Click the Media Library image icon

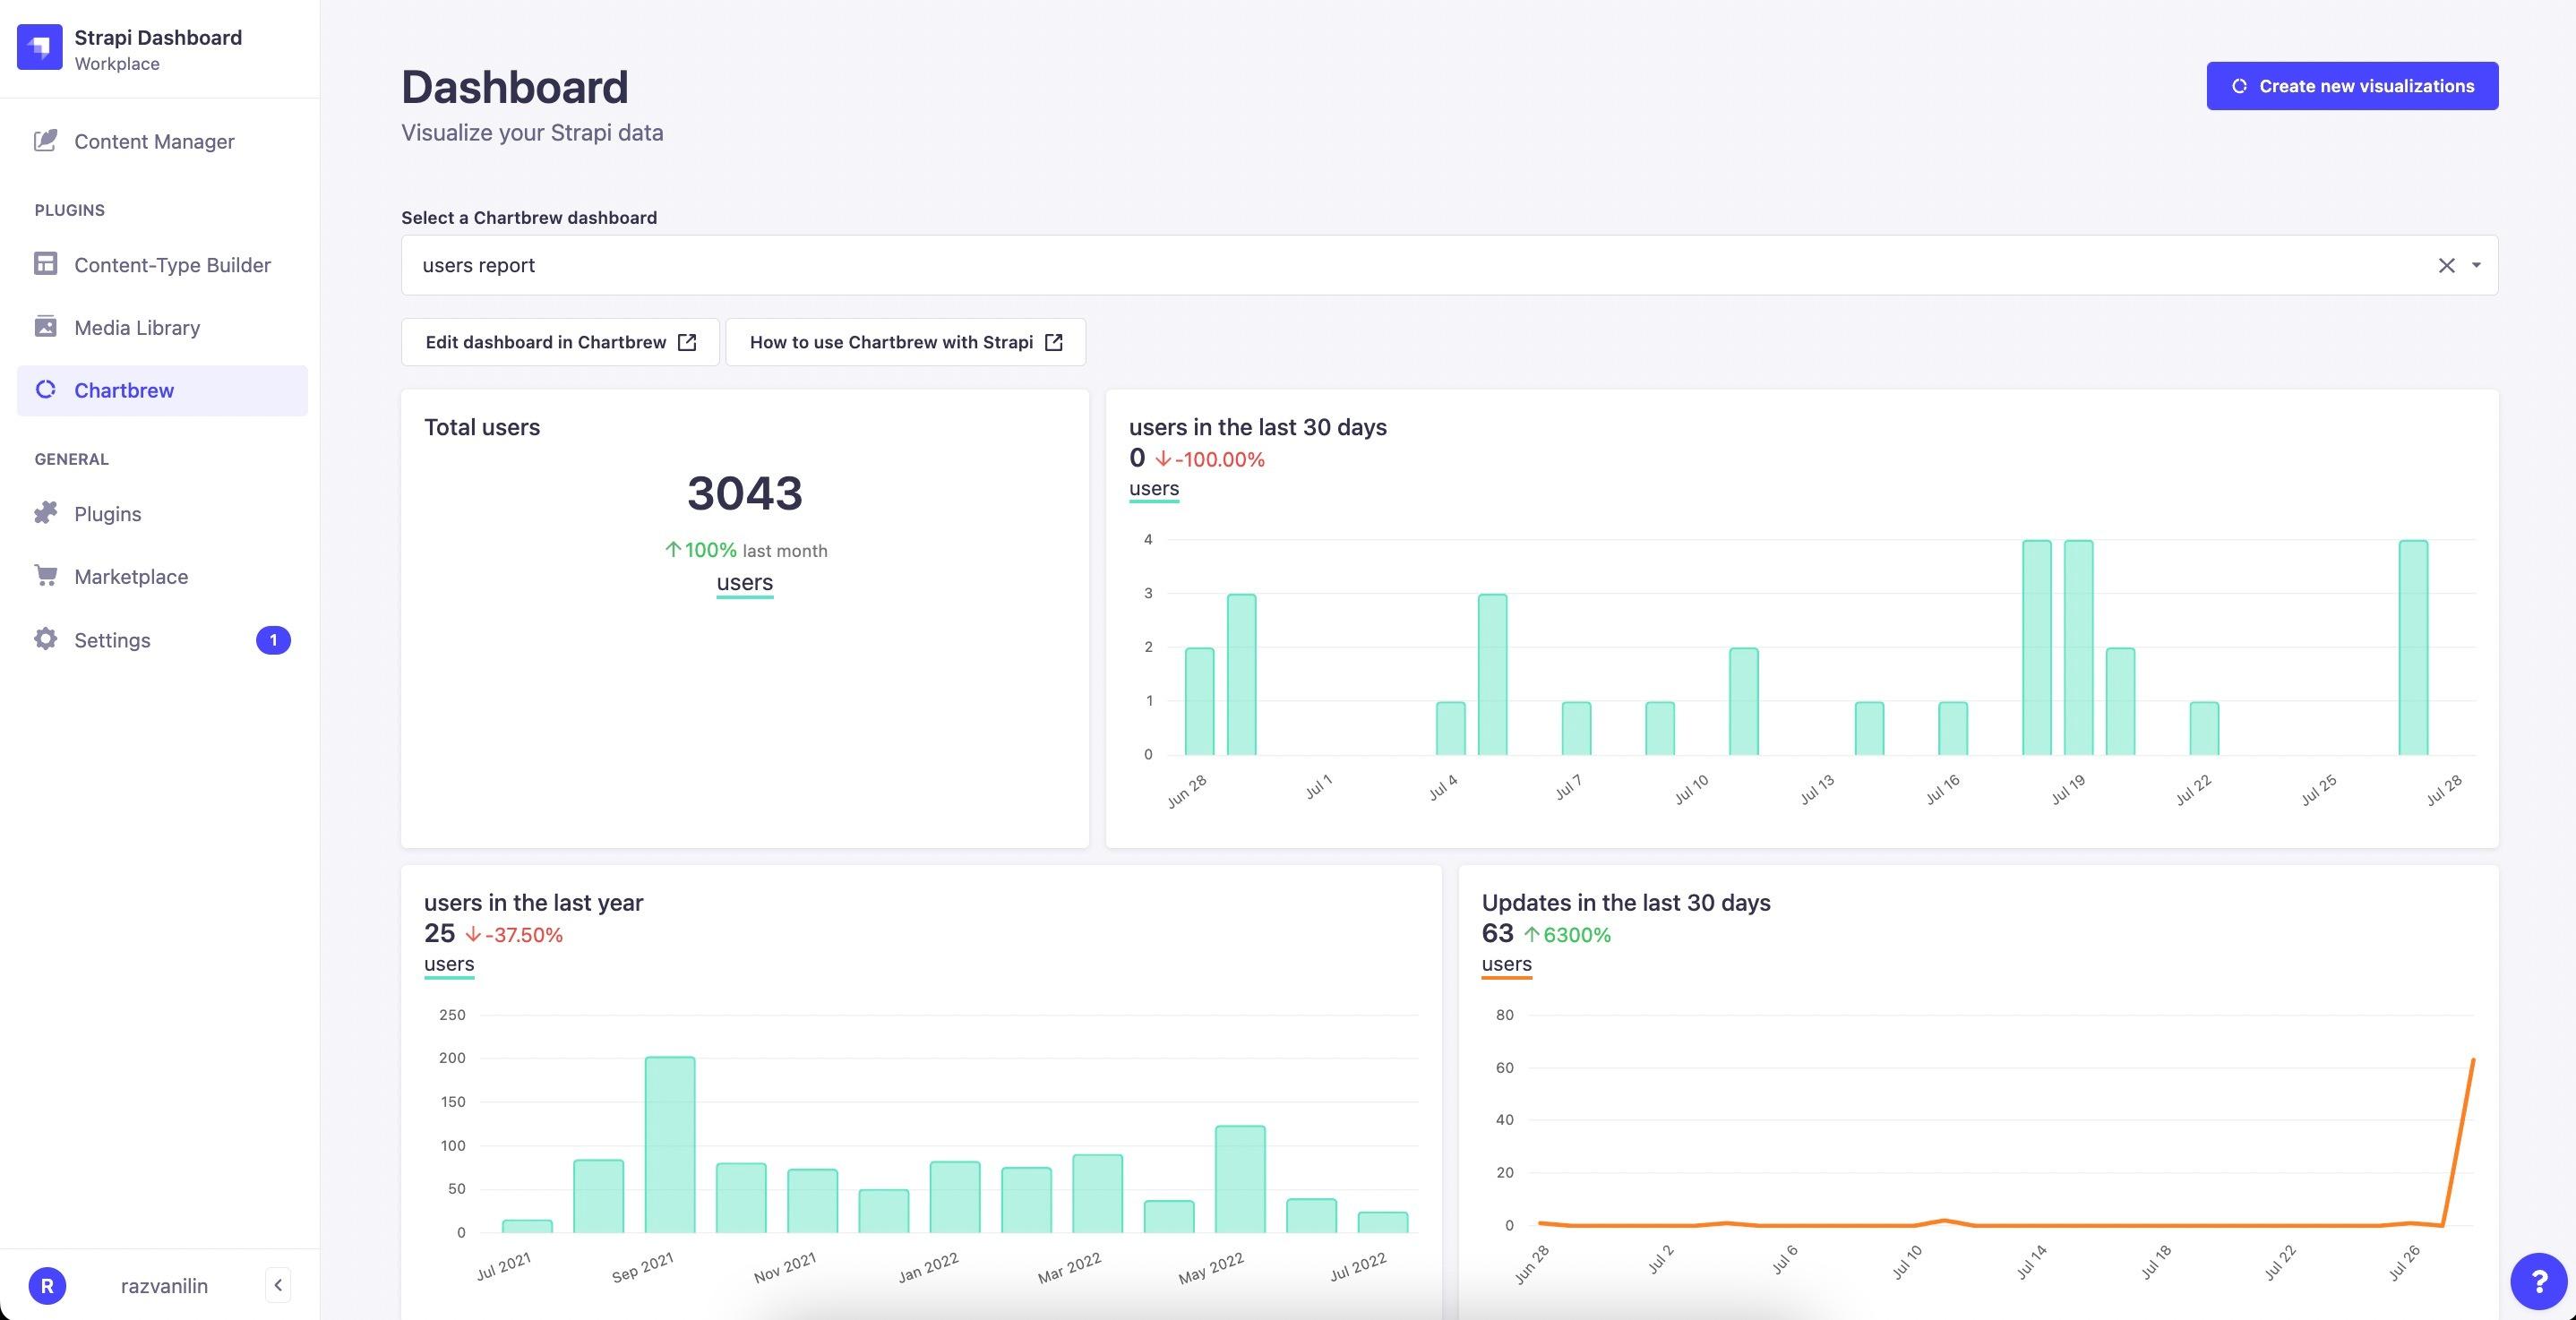[45, 327]
